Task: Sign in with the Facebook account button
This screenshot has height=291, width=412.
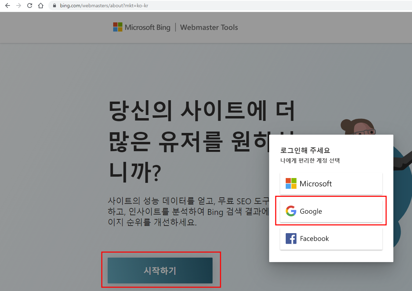Action: coord(331,239)
